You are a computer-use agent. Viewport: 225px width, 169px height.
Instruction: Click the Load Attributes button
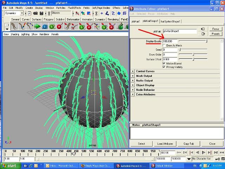click(x=165, y=144)
